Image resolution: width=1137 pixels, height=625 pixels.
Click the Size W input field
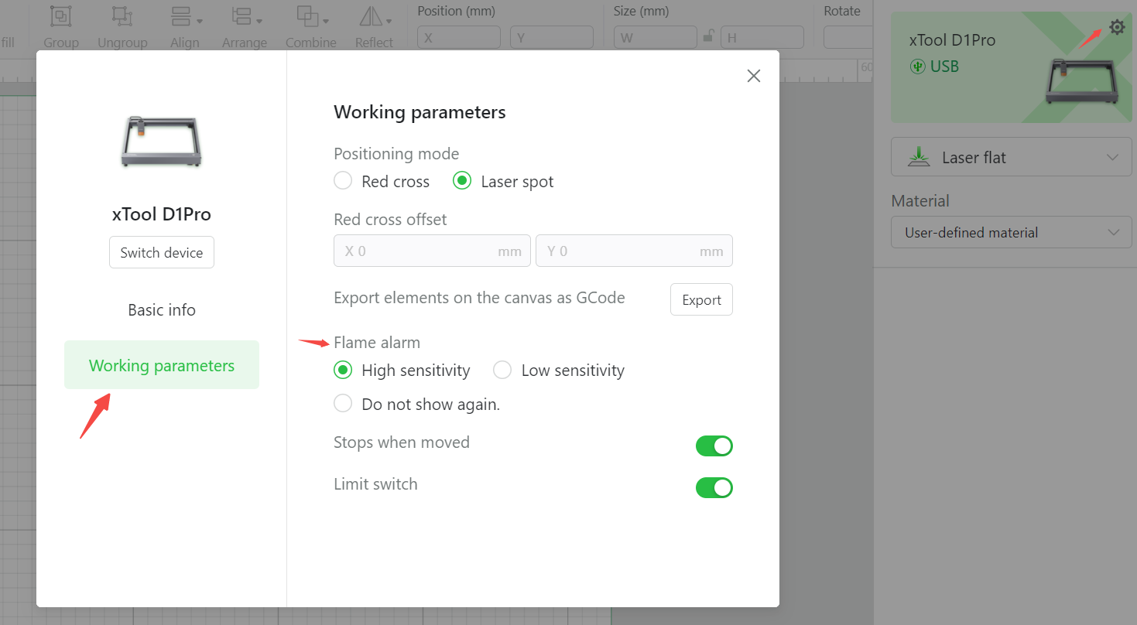coord(656,37)
